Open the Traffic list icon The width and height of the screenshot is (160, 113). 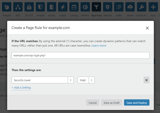(119, 7)
